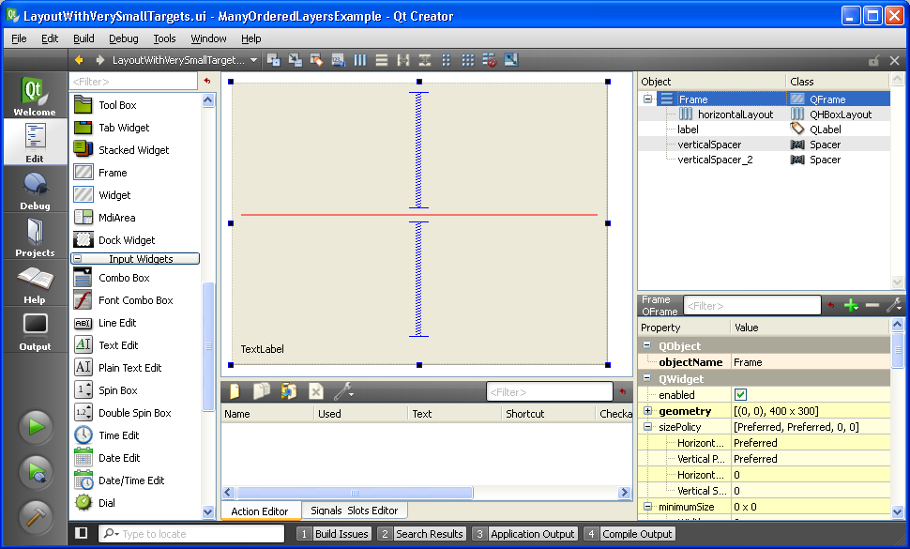
Task: Add dynamic property with green plus
Action: tap(851, 305)
